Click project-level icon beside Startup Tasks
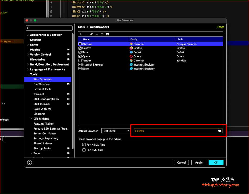This screenshot has height=194, width=249. click(x=68, y=148)
